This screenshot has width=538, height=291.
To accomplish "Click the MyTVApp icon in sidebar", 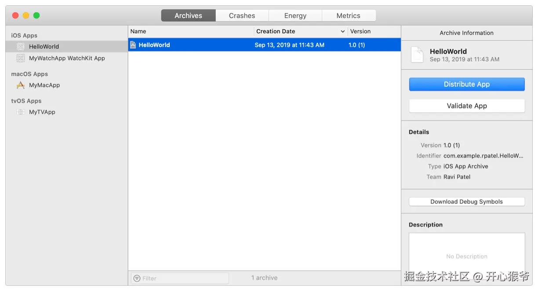I will click(x=21, y=112).
